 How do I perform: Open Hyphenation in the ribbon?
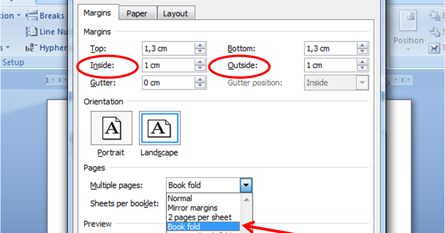tap(47, 48)
